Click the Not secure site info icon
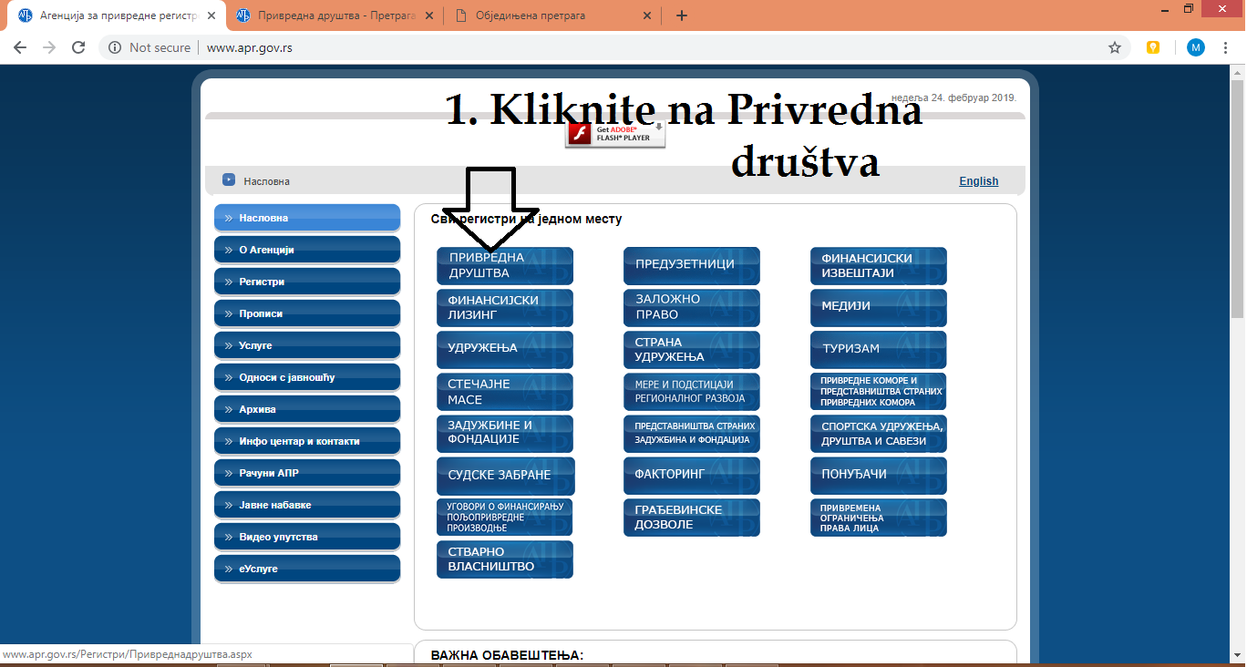Viewport: 1247px width, 667px height. click(115, 47)
